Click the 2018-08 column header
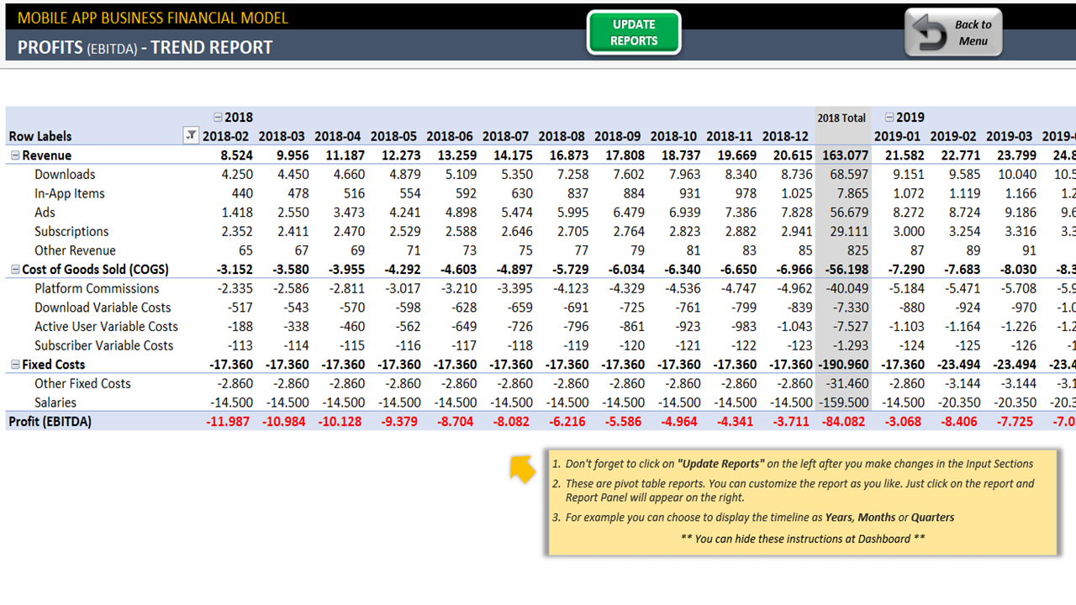 [x=562, y=136]
